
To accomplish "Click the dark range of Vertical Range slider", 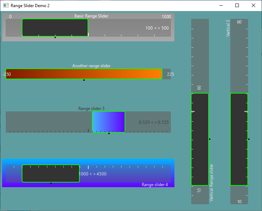I will (x=200, y=139).
